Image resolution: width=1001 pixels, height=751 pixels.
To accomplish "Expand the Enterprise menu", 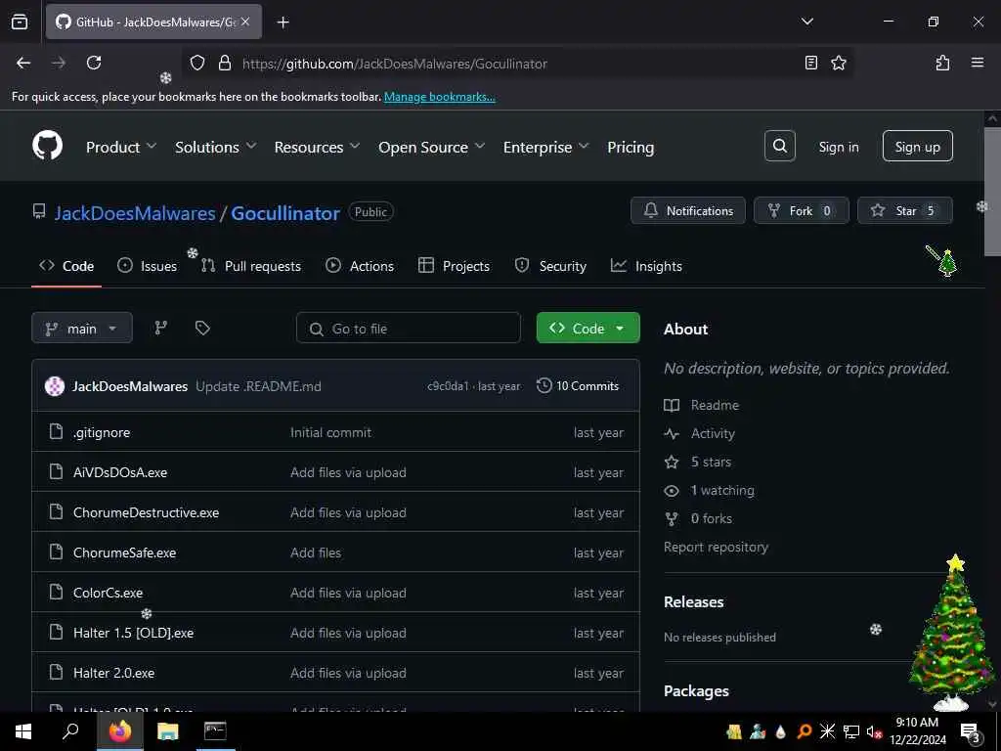I will tap(545, 147).
